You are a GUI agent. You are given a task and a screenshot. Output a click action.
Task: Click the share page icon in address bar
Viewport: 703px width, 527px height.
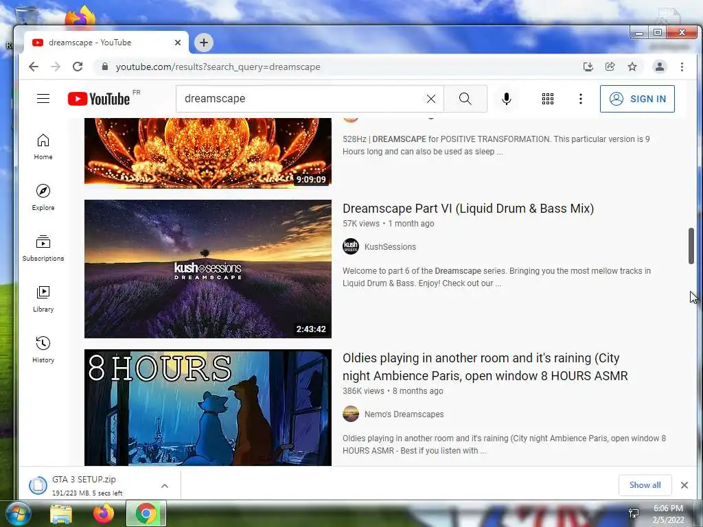[x=610, y=67]
